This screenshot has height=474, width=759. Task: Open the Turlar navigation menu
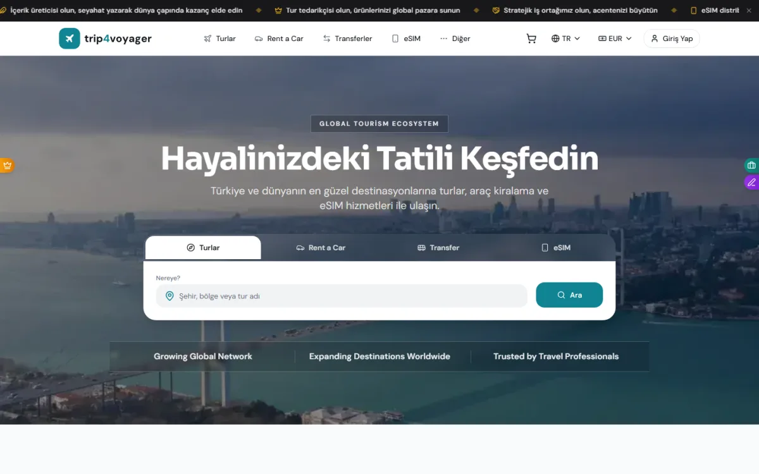[219, 39]
